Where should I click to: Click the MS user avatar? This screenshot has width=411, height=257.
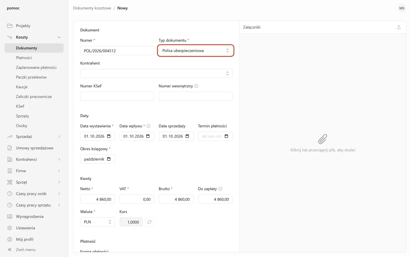[402, 8]
